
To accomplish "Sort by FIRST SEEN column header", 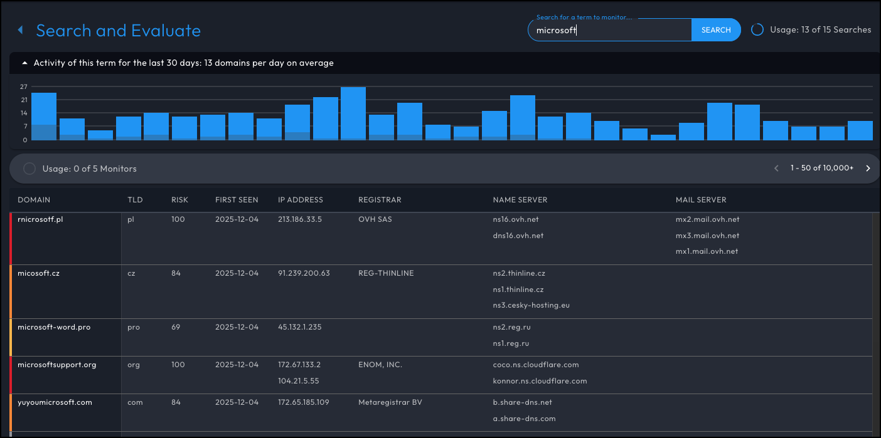I will (237, 200).
